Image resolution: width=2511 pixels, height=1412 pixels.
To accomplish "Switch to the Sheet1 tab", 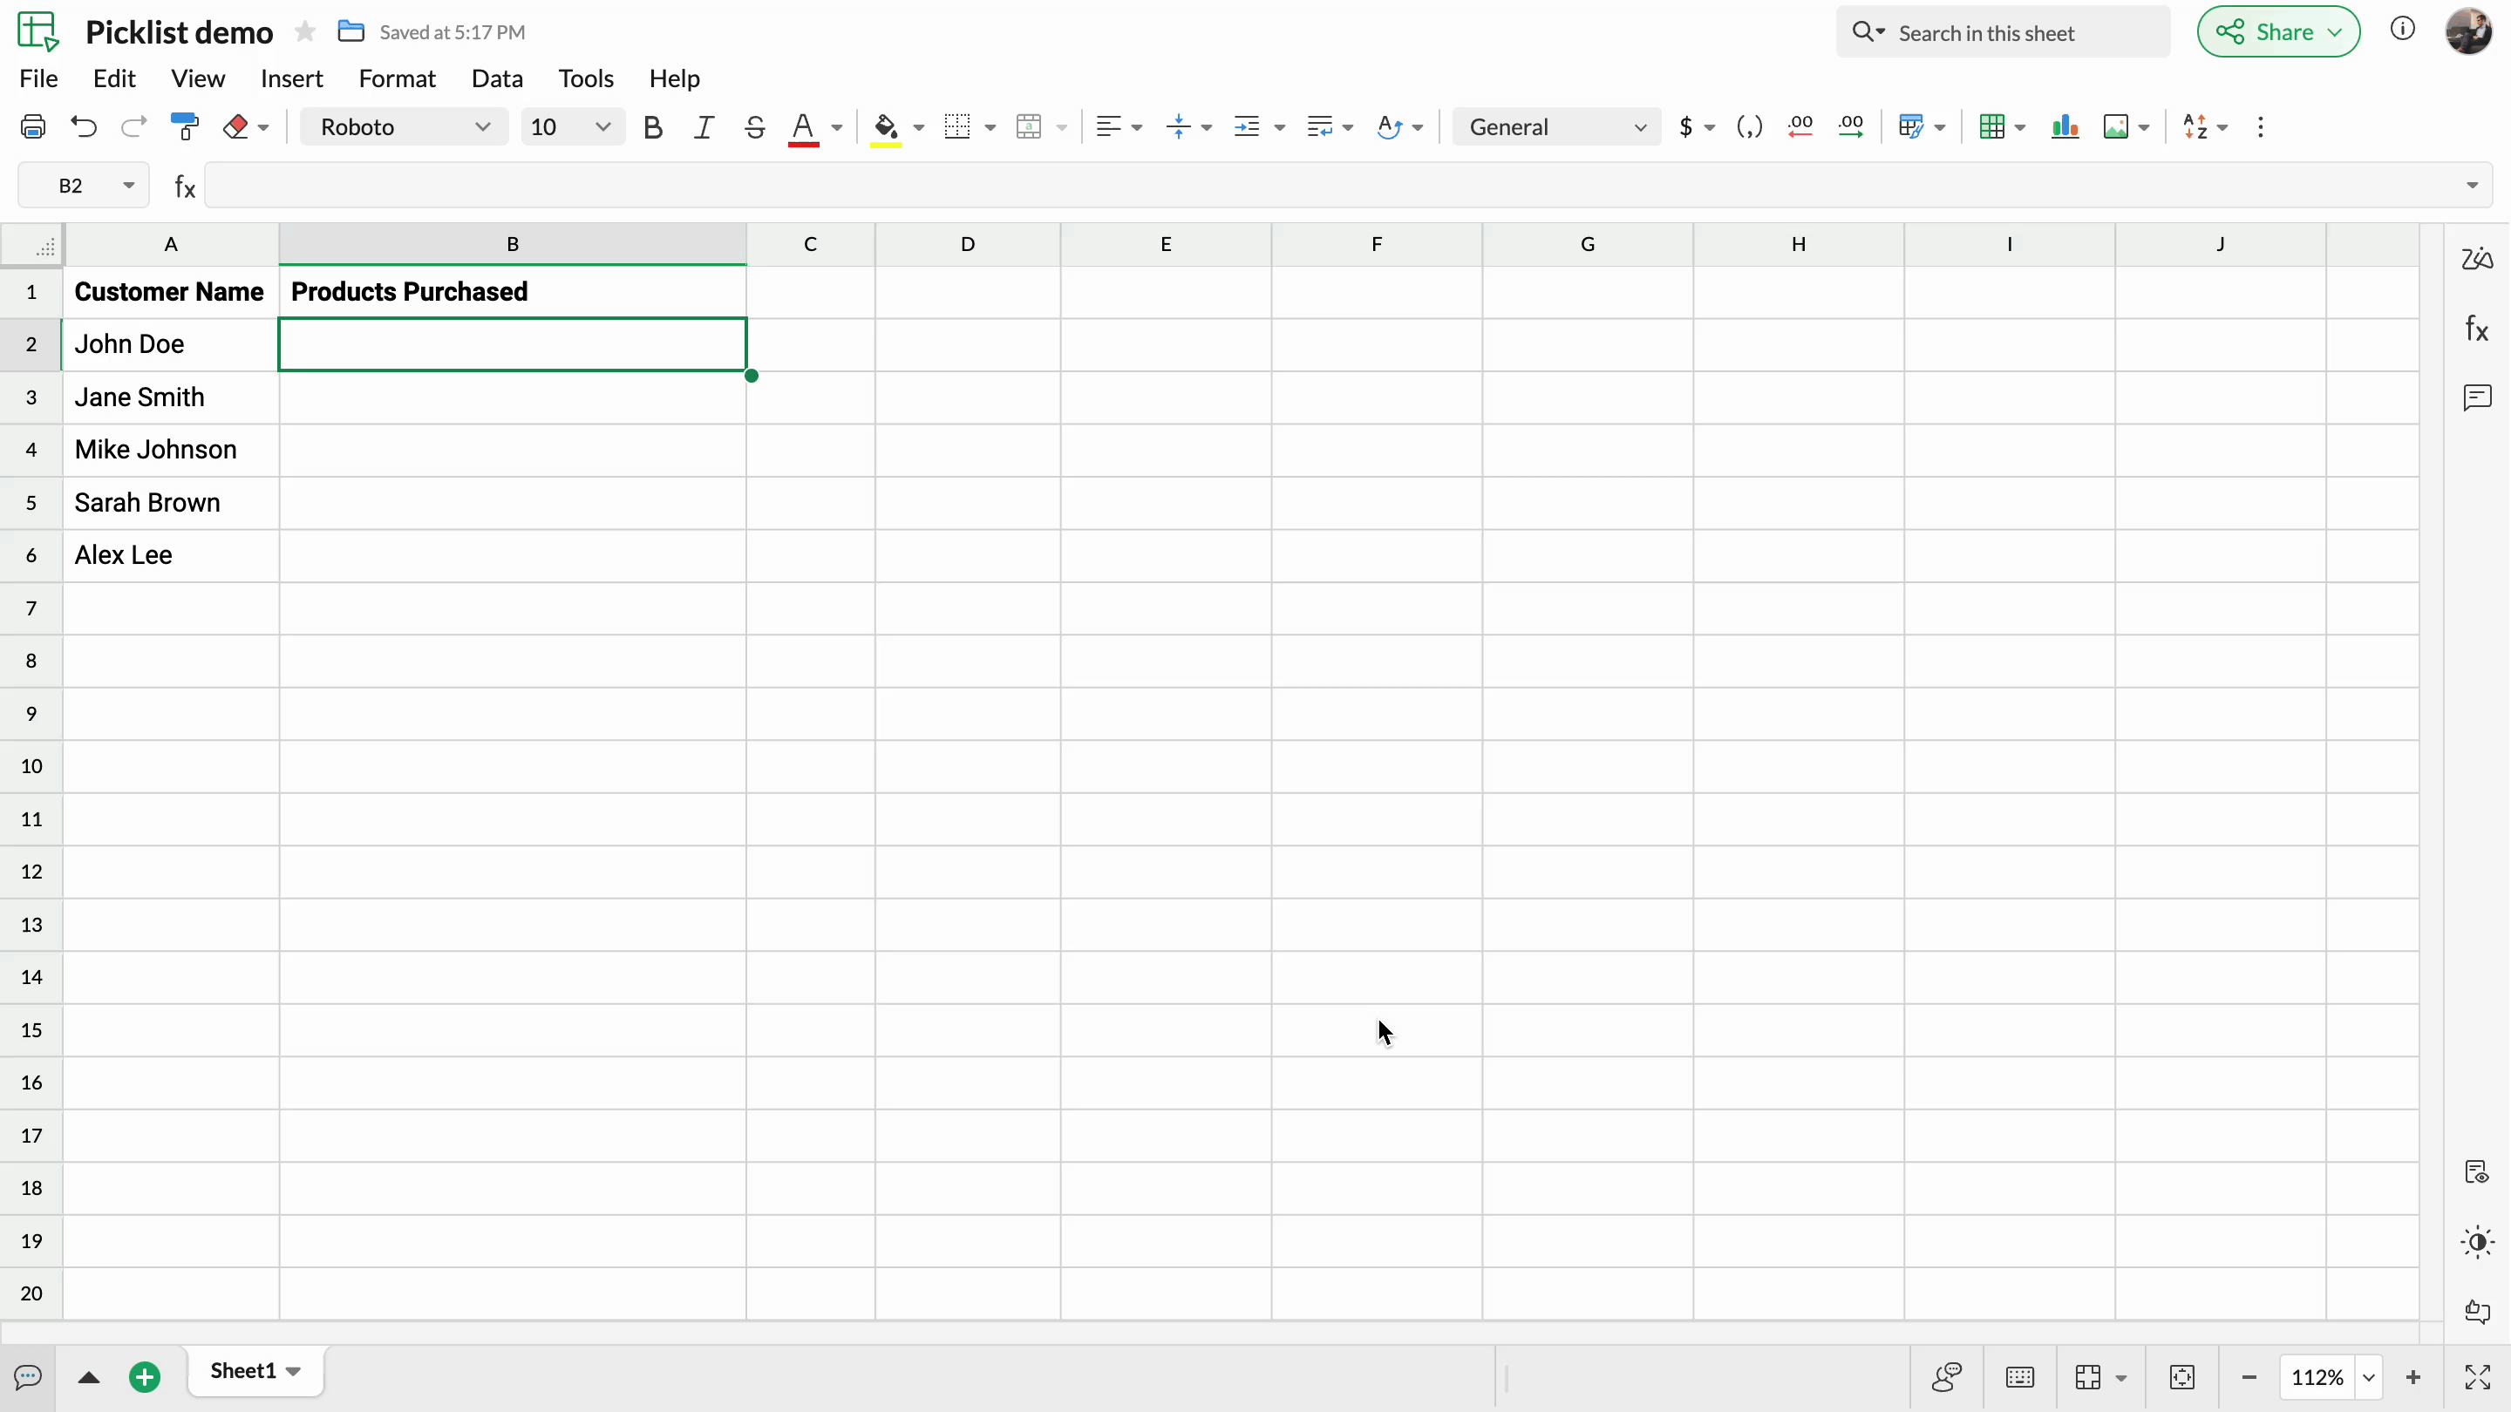I will [x=244, y=1371].
